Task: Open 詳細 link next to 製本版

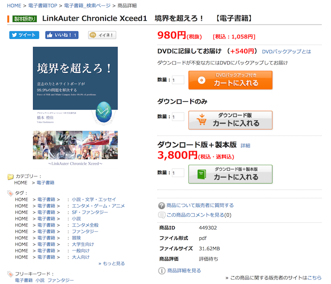Action: tap(245, 146)
